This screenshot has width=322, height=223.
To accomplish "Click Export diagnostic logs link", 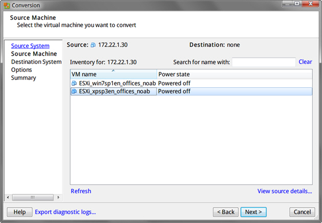I will (x=66, y=212).
